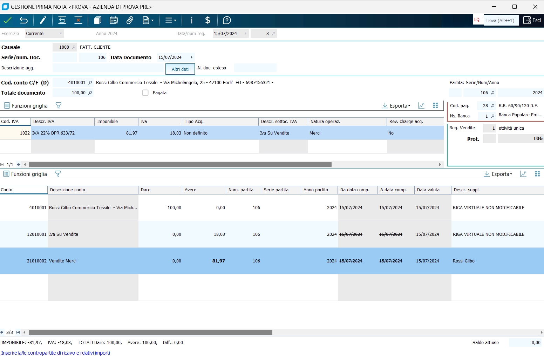Image resolution: width=544 pixels, height=356 pixels.
Task: Open the help question mark icon
Action: tap(227, 20)
